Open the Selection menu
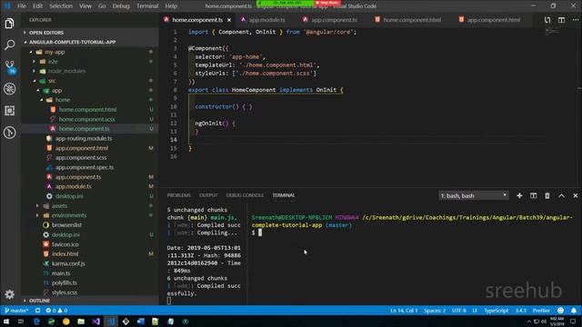The height and width of the screenshot is (327, 582). tap(61, 6)
